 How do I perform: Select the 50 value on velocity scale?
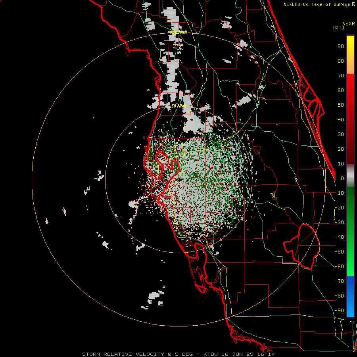341,105
